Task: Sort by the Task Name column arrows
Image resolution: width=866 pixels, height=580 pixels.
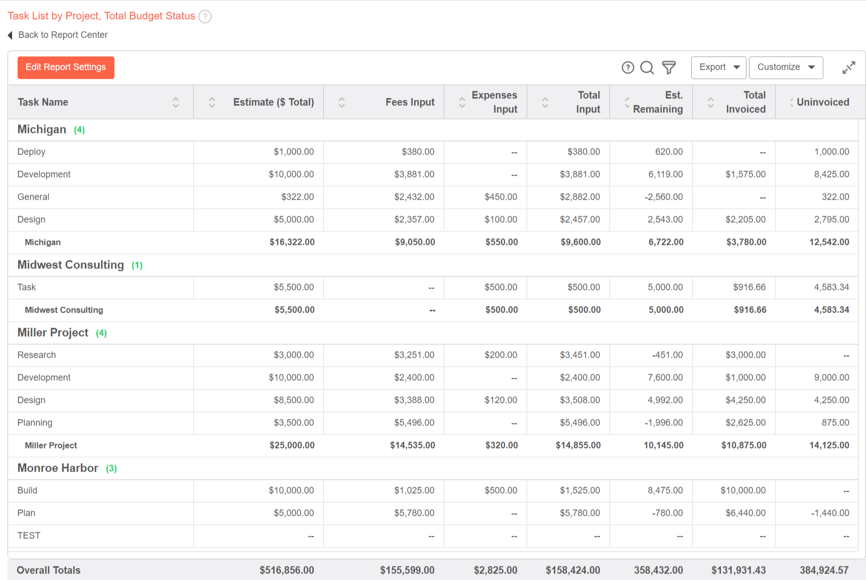Action: tap(176, 102)
